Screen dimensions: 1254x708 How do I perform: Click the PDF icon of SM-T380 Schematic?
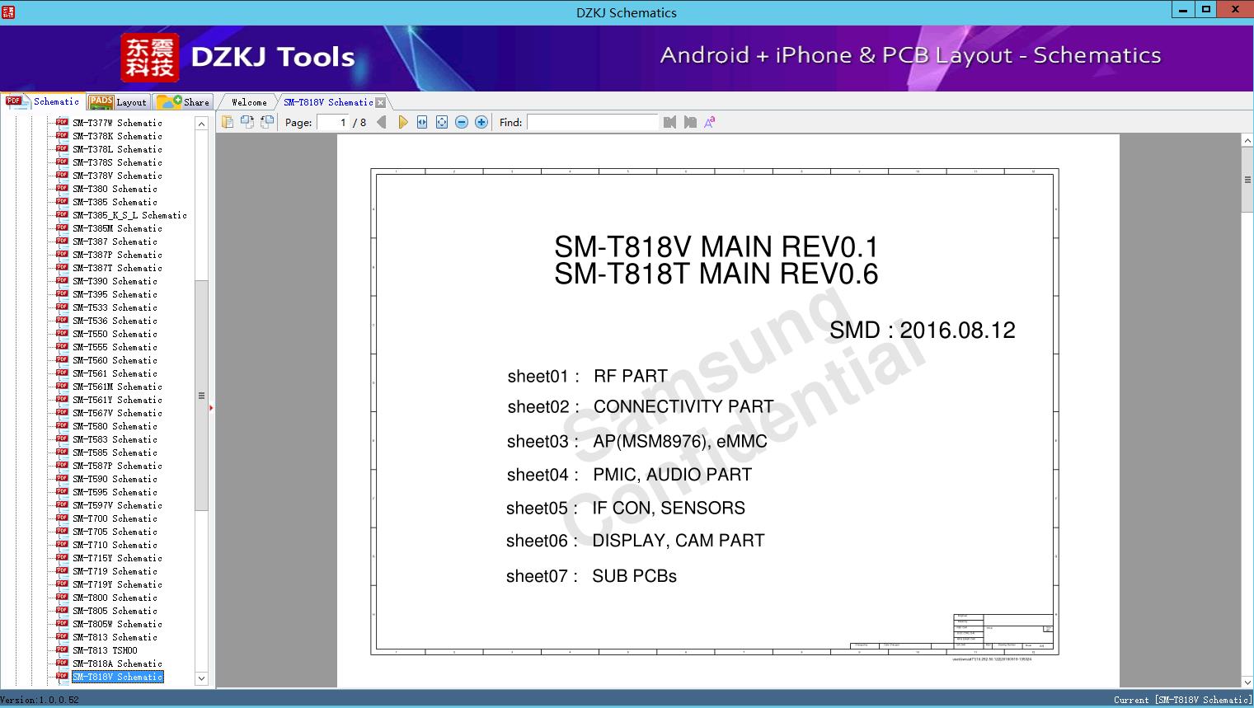62,188
